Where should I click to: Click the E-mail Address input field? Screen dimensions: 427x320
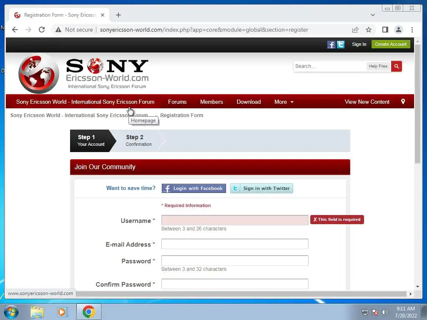[235, 244]
